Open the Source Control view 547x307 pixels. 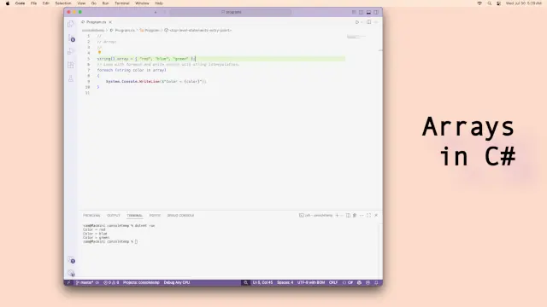(71, 38)
